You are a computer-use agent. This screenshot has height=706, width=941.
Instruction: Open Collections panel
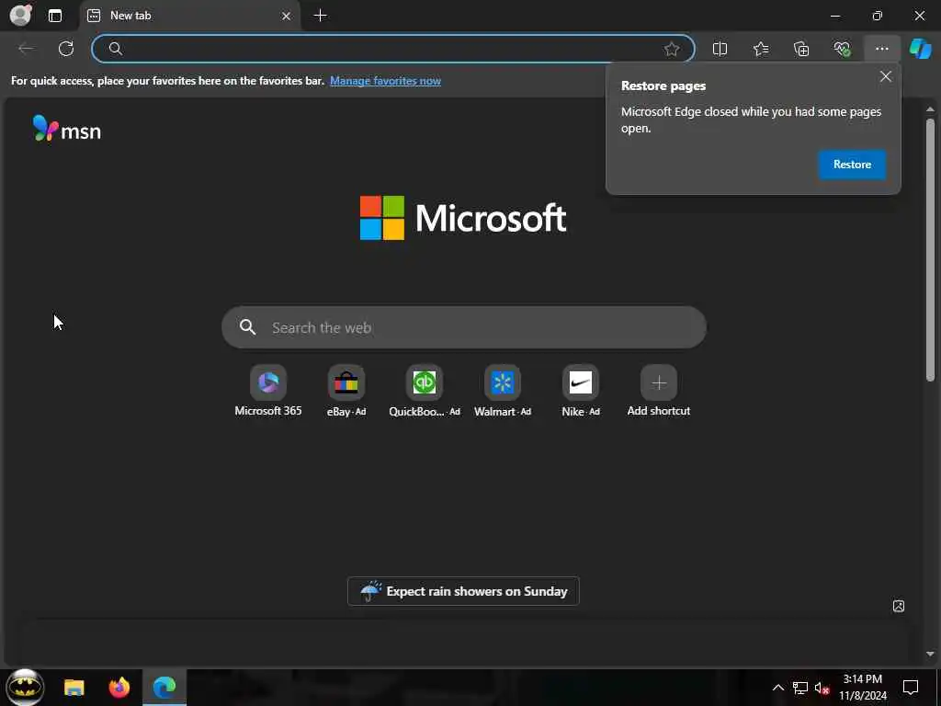(x=801, y=49)
